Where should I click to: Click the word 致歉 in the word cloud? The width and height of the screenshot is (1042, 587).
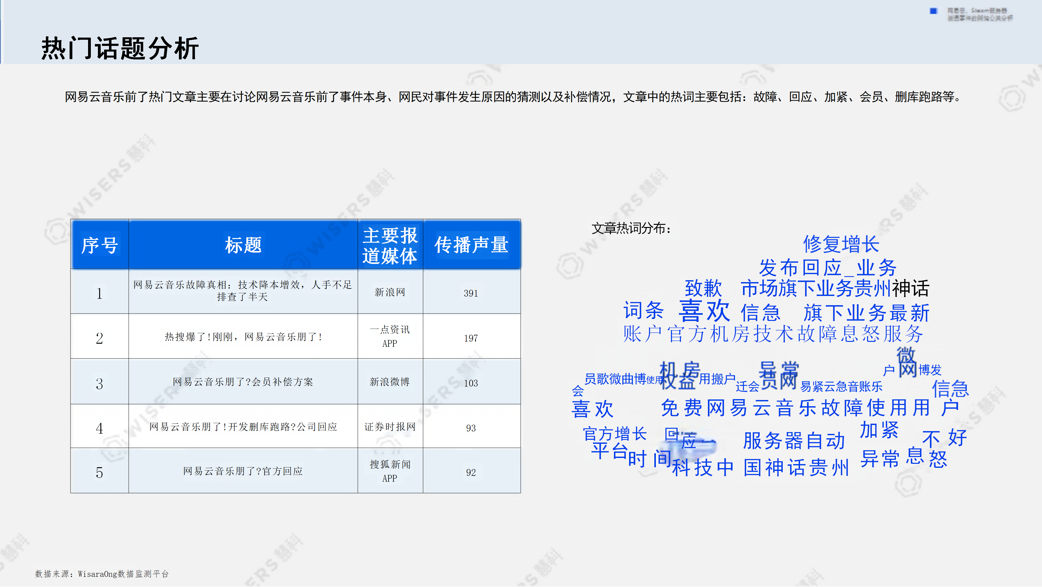click(x=703, y=288)
